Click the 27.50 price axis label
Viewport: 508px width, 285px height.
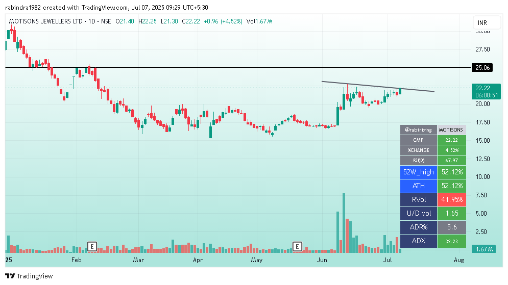pyautogui.click(x=482, y=49)
